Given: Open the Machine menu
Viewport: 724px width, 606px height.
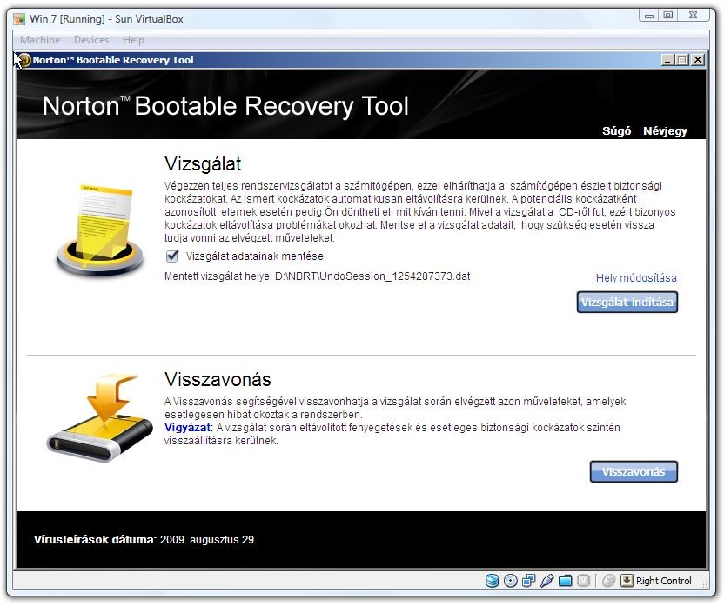Looking at the screenshot, I should click(x=40, y=40).
